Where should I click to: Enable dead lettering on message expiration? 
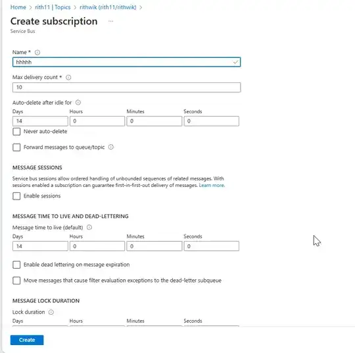point(16,265)
